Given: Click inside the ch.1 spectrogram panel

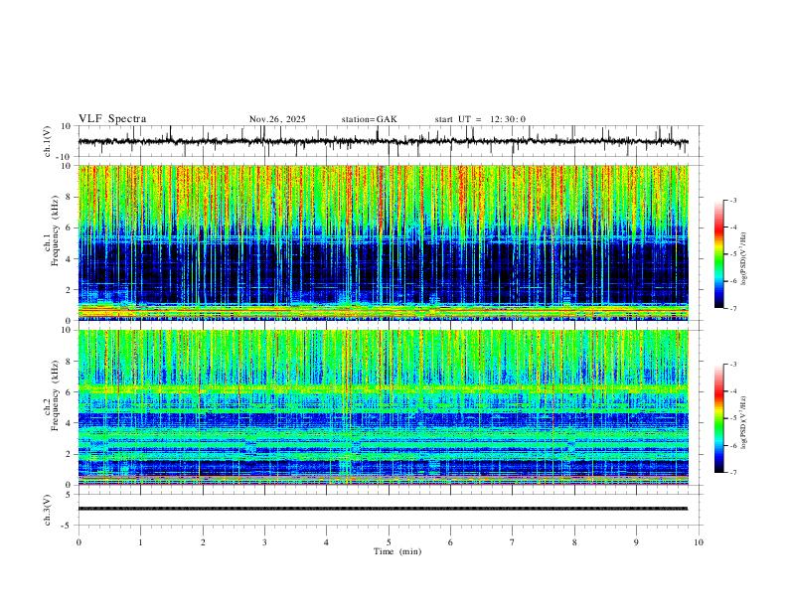Looking at the screenshot, I should point(383,242).
